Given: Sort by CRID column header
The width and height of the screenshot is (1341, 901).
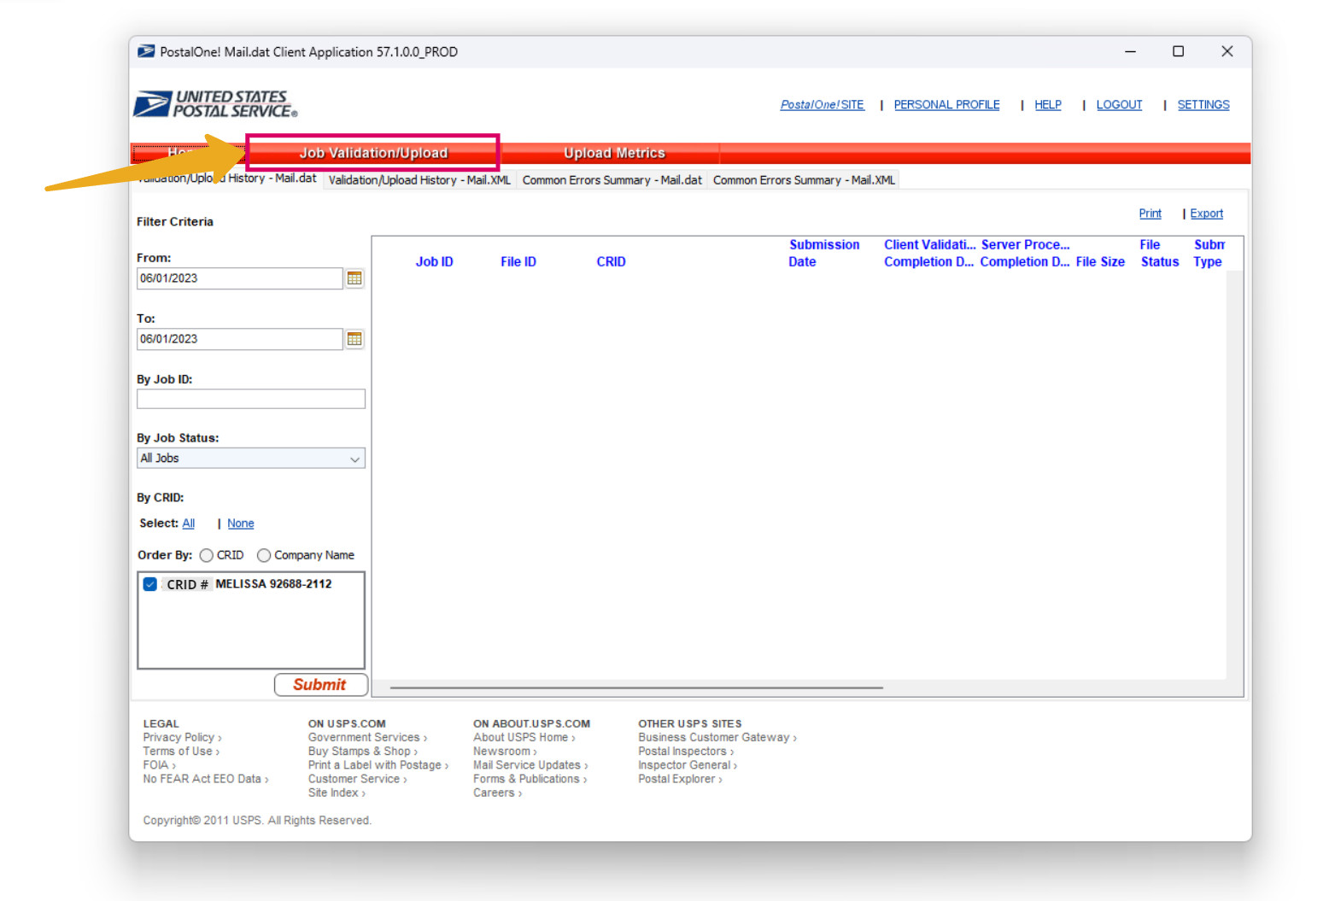Looking at the screenshot, I should tap(611, 262).
